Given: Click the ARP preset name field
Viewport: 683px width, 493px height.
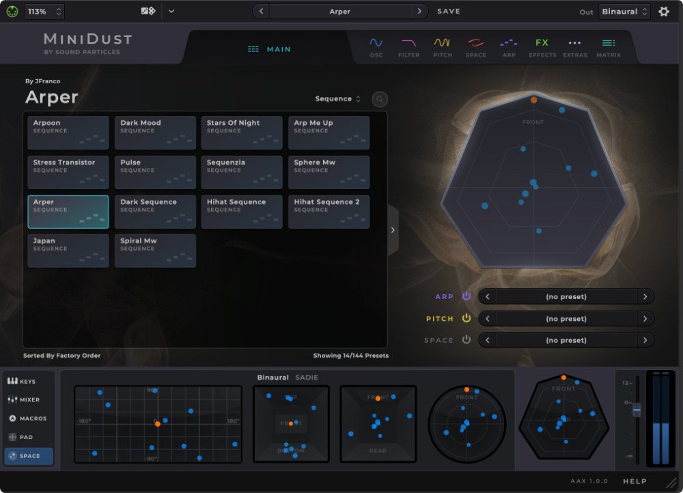Looking at the screenshot, I should coord(566,296).
